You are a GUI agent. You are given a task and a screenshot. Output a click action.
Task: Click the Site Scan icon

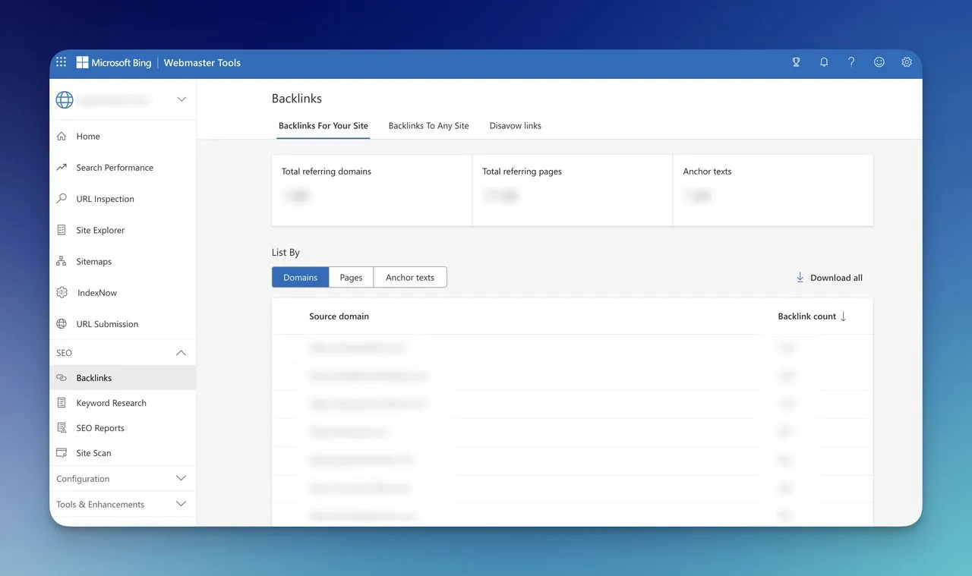point(62,453)
